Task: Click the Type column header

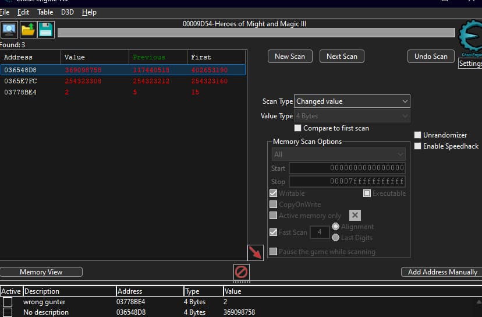Action: coord(204,291)
